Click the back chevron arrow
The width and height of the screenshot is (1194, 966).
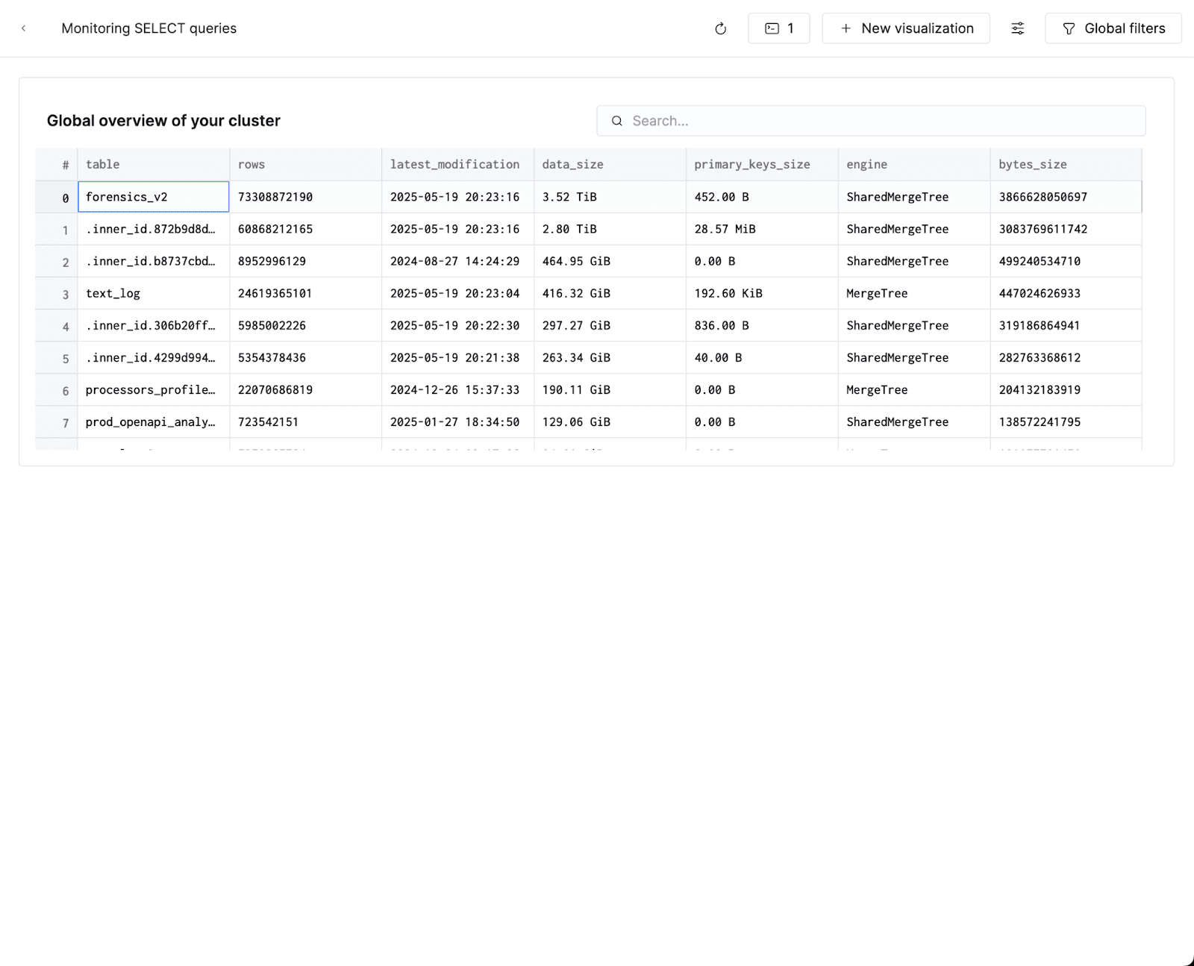pos(24,28)
